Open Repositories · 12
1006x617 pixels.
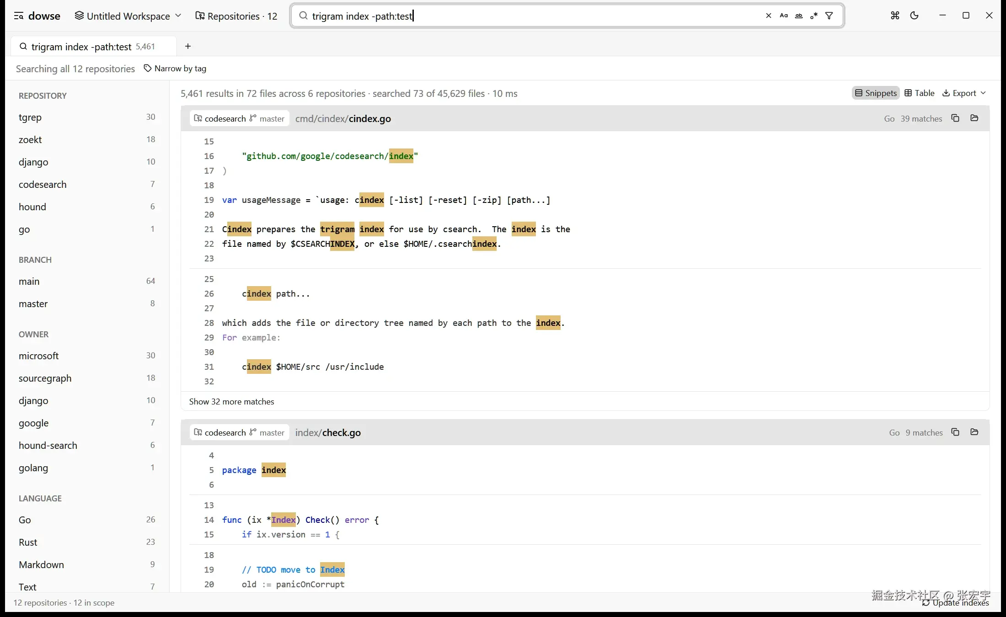click(x=236, y=16)
